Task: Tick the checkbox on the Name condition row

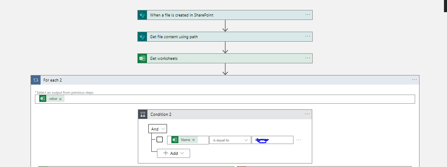Action: click(160, 140)
